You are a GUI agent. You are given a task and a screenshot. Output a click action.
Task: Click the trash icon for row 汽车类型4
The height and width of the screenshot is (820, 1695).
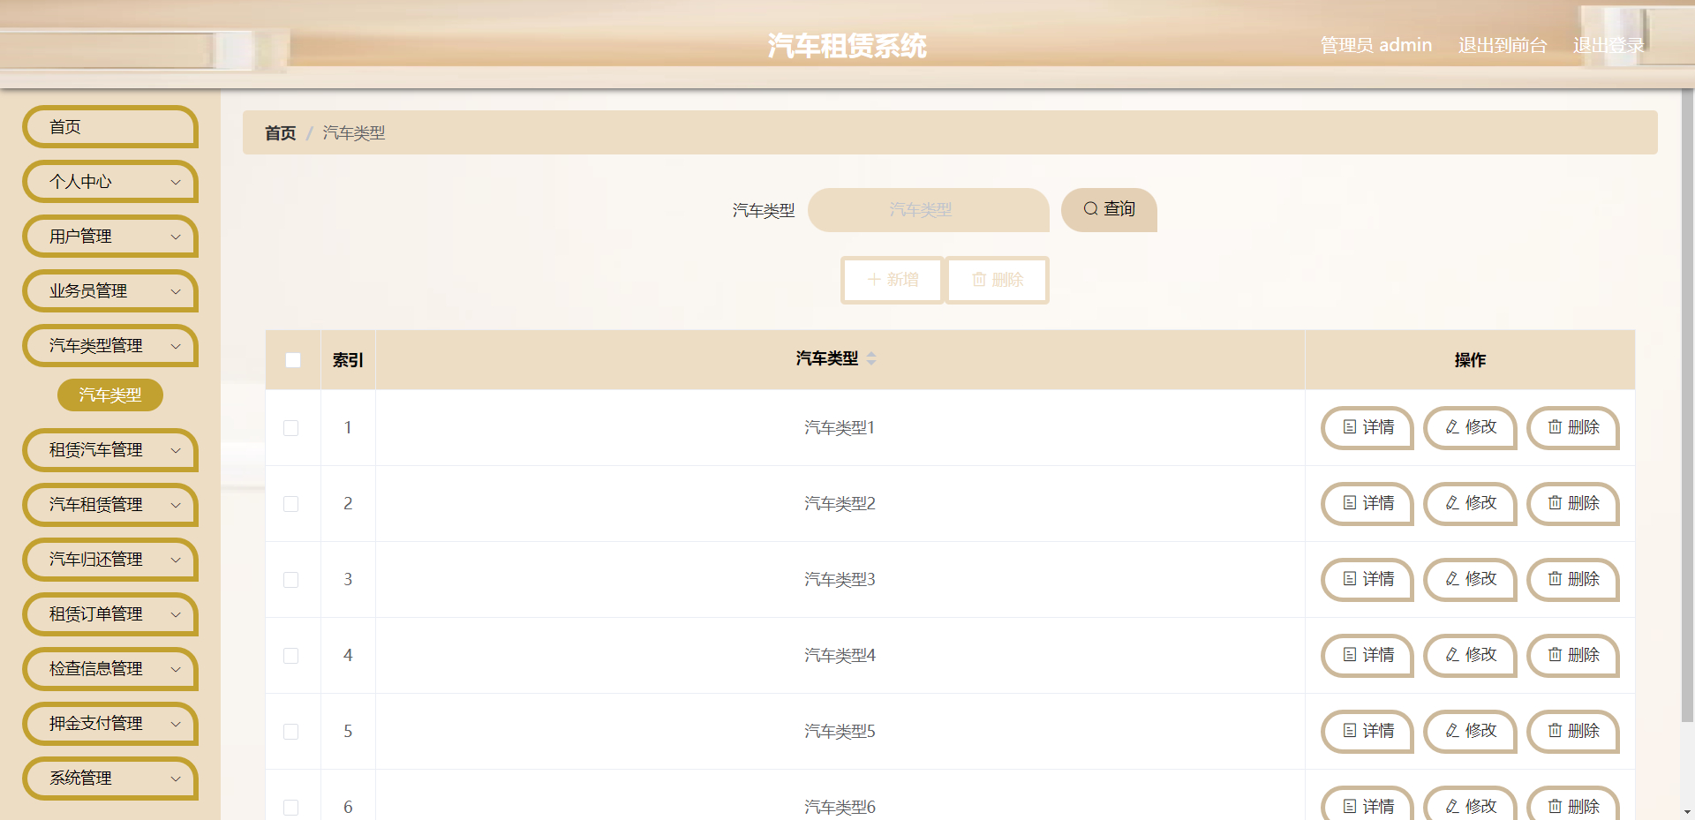click(1555, 655)
